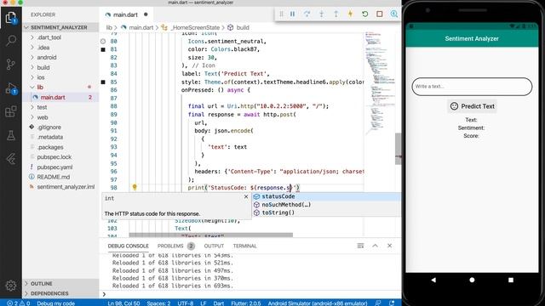This screenshot has height=306, width=545.
Task: Open the Manage settings gear
Action: coord(11,286)
